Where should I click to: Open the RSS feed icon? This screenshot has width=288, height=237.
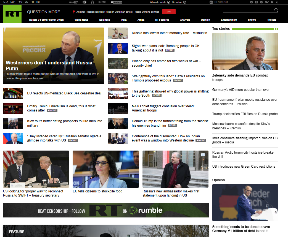tap(257, 2)
